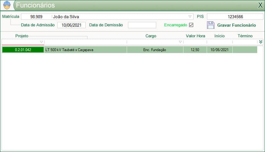Click the empty Data de Demissão field
The height and width of the screenshot is (152, 265).
(142, 25)
